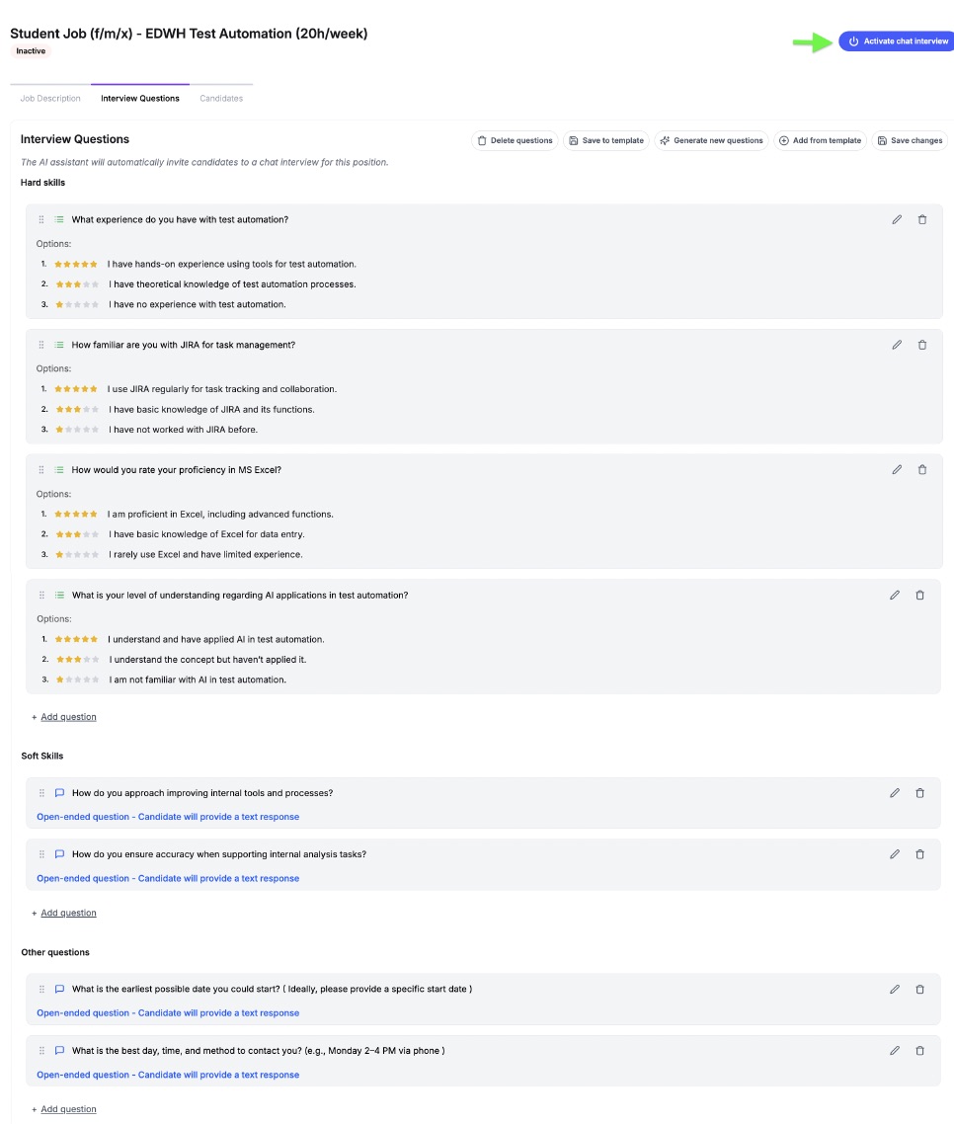The image size is (954, 1124).
Task: Delete the JIRA familiarity question
Action: point(922,345)
